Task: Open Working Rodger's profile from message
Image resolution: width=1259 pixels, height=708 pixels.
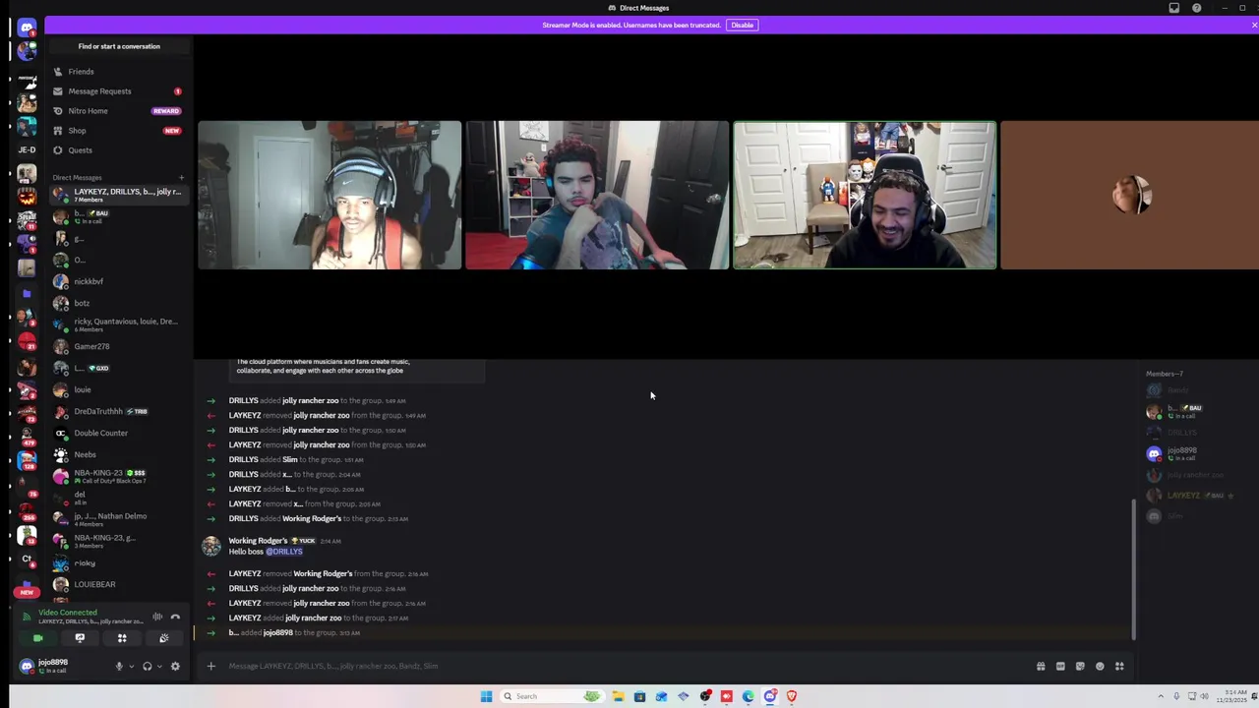Action: [x=258, y=541]
